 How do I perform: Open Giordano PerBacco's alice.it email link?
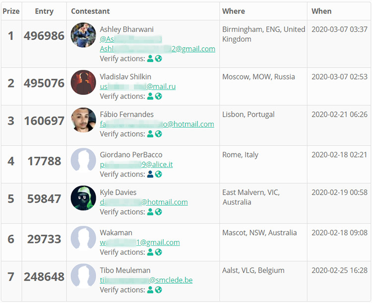point(136,164)
